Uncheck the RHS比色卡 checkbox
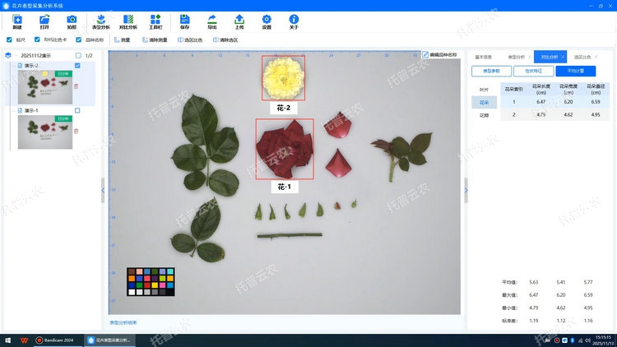Image resolution: width=617 pixels, height=347 pixels. point(36,39)
